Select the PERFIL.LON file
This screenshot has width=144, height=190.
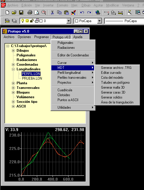click(x=31, y=74)
